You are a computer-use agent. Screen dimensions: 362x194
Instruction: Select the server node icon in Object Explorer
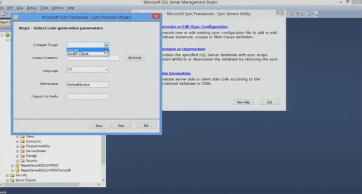point(7,35)
